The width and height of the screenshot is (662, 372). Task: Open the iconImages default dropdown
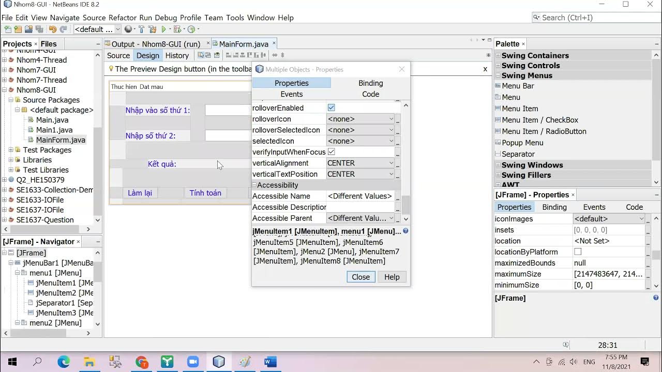(x=609, y=219)
